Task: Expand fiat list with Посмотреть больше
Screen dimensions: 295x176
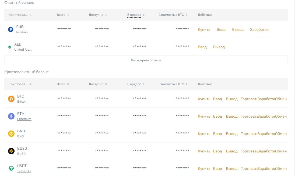Action: pyautogui.click(x=146, y=60)
